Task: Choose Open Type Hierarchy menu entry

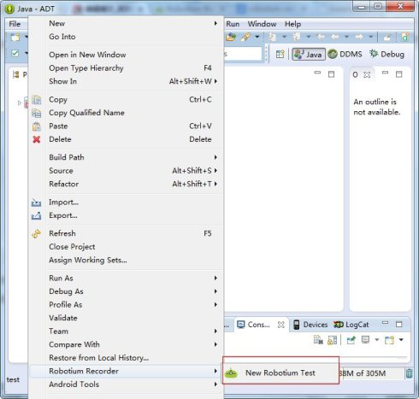Action: [x=126, y=68]
